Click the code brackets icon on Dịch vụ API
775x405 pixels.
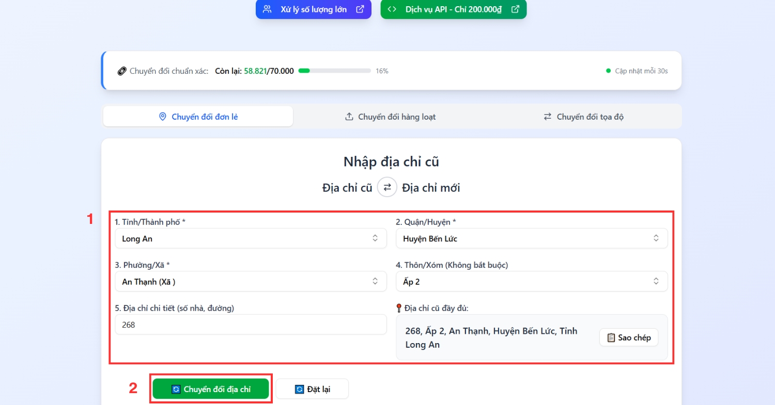(392, 9)
